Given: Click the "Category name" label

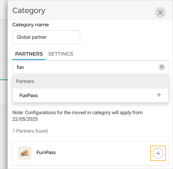Looking at the screenshot, I should [31, 25].
